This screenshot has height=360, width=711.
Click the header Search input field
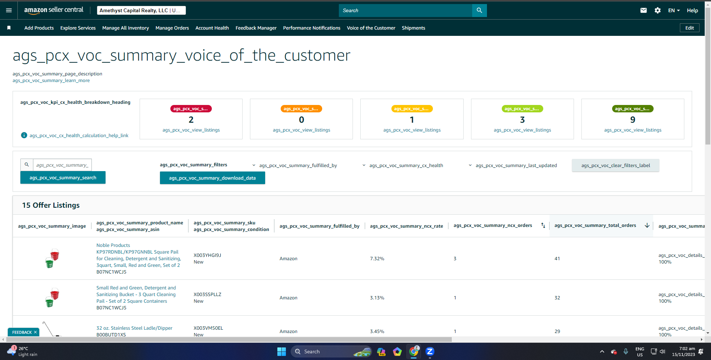[405, 10]
